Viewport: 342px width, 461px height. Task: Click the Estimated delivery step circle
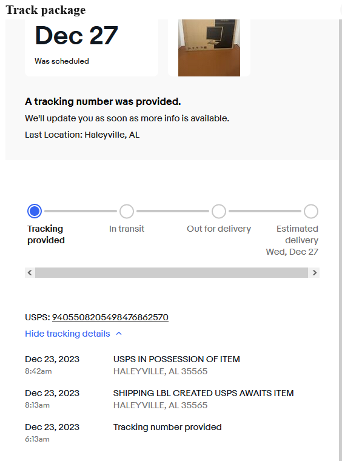(x=311, y=211)
